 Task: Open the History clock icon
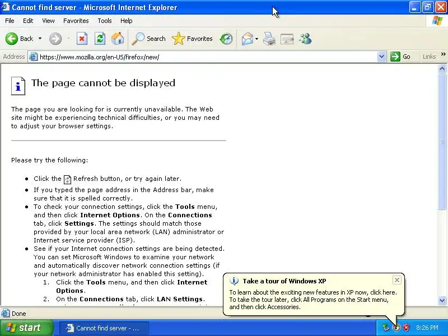coord(226,39)
